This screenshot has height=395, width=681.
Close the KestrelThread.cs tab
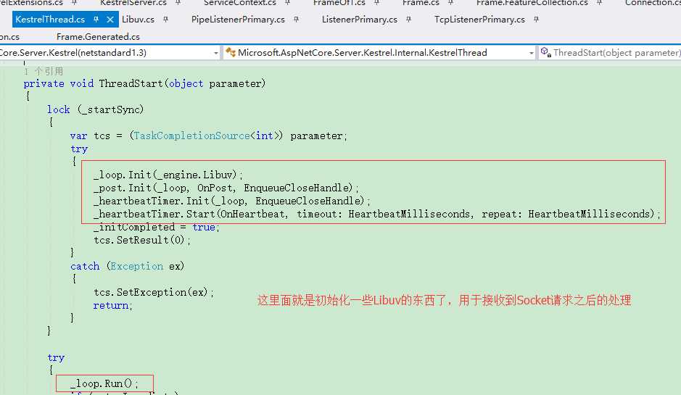coord(110,20)
